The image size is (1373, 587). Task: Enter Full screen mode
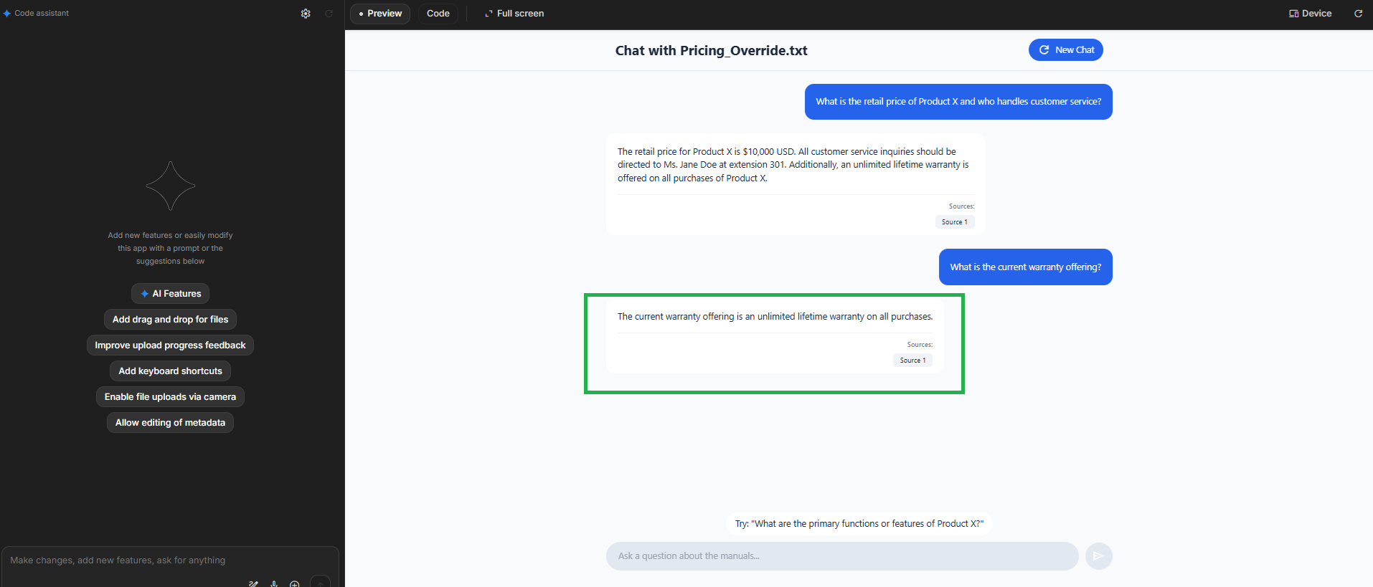pyautogui.click(x=514, y=13)
